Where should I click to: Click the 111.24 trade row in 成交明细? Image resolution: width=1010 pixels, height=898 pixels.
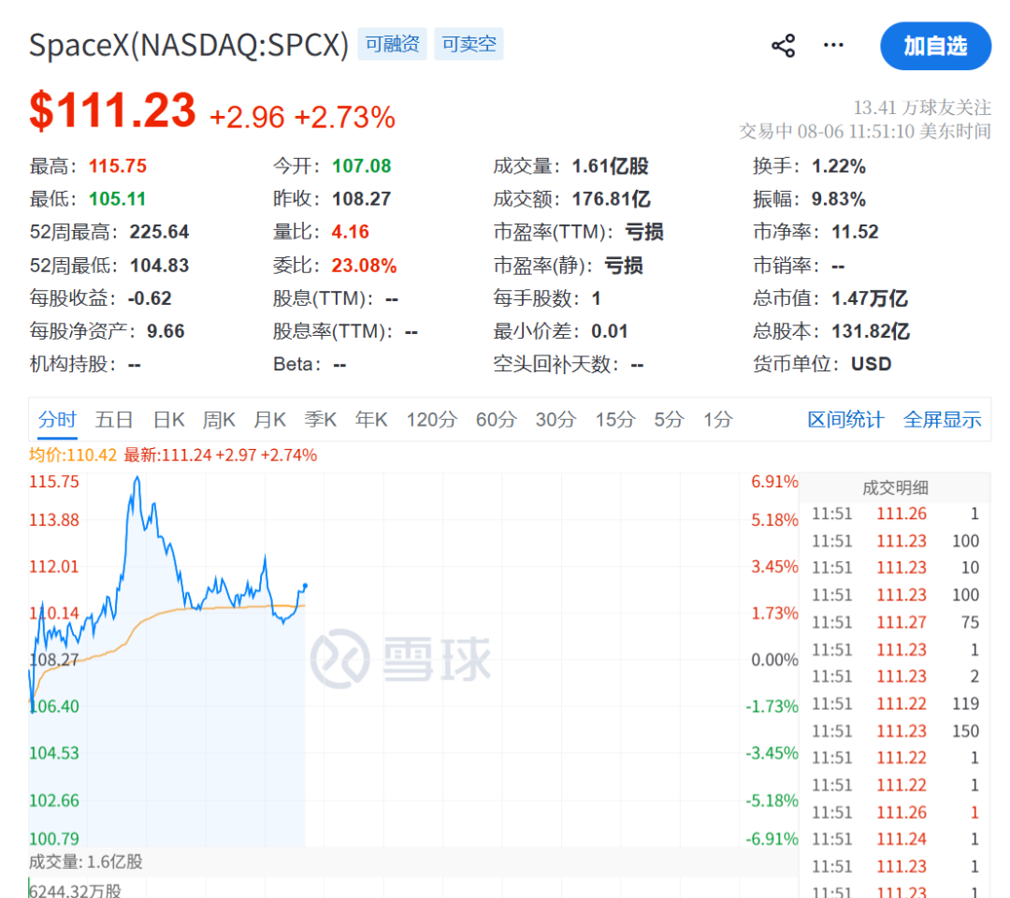tap(895, 839)
